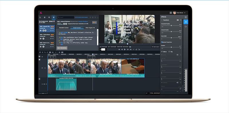Click the video track icon in header
The height and width of the screenshot is (113, 229).
(x=40, y=60)
